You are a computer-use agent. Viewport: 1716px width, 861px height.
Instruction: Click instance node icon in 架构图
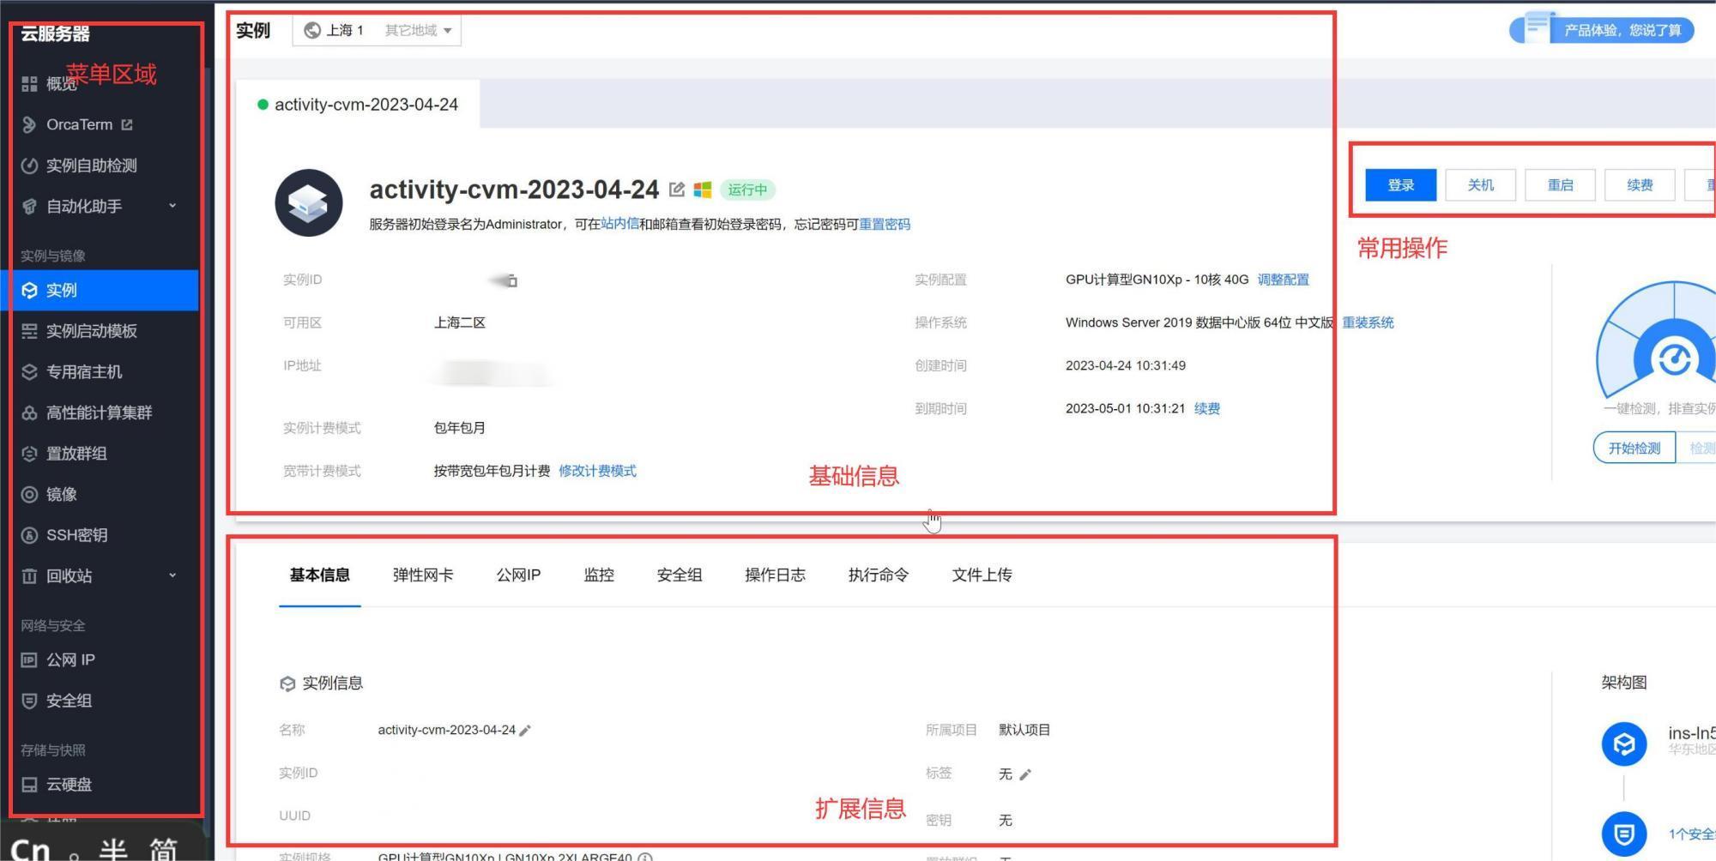[1623, 744]
